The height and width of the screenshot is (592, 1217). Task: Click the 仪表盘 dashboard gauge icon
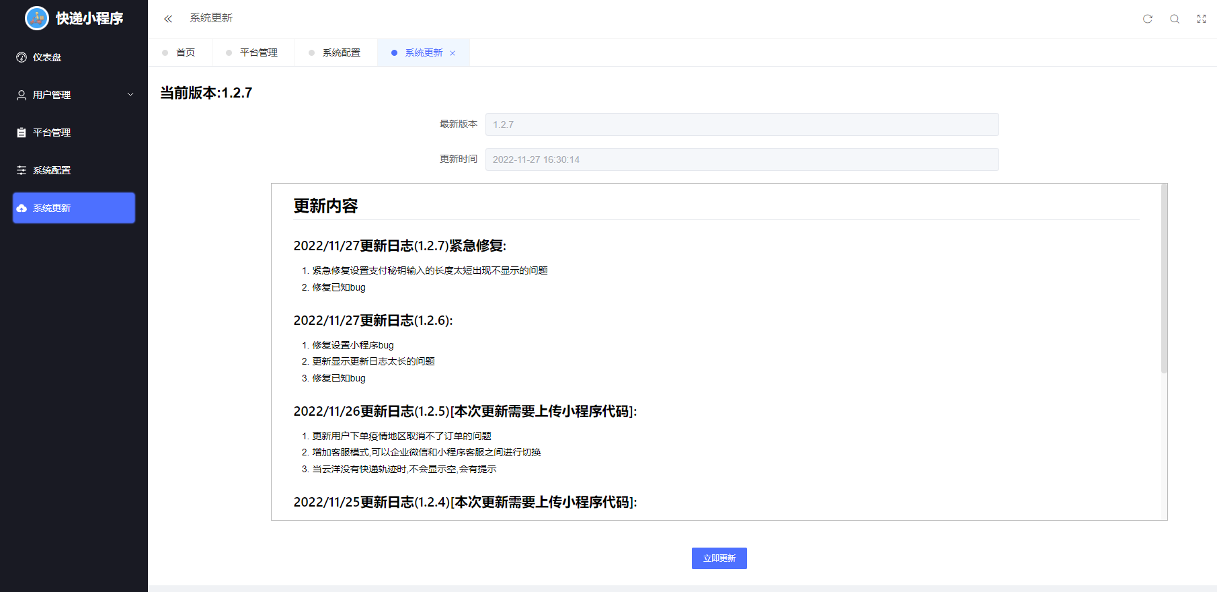click(x=22, y=57)
